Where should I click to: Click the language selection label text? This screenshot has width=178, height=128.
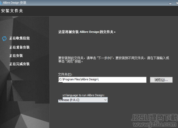(83, 95)
